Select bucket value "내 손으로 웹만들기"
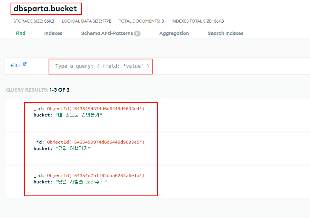Viewport: 310px width, 218px height. coord(79,115)
